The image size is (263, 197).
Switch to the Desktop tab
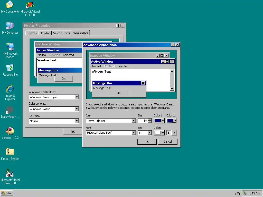[x=45, y=33]
